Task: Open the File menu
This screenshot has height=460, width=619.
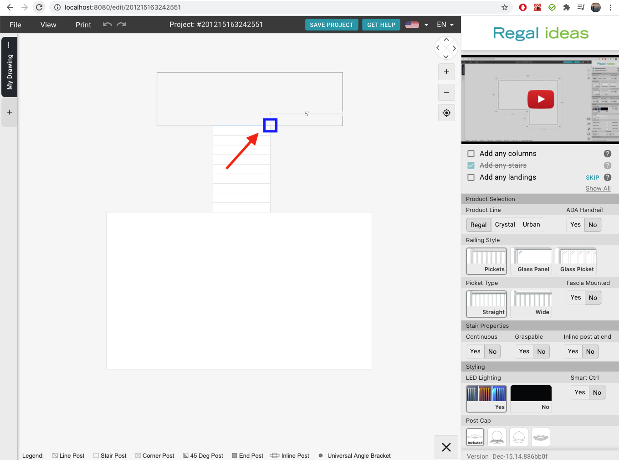Action: click(15, 25)
